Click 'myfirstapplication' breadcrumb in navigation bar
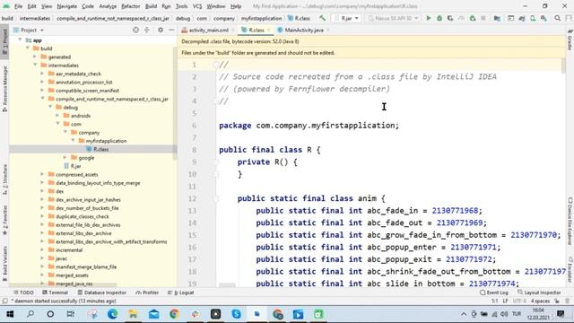This screenshot has width=574, height=323. tap(261, 18)
